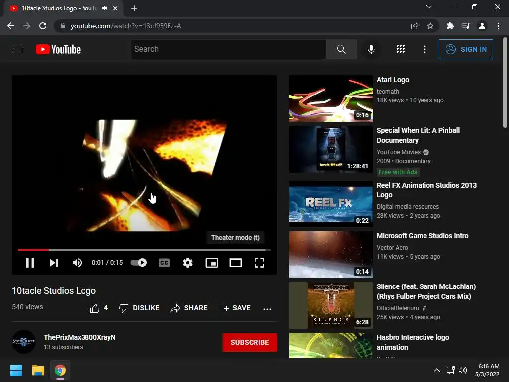Toggle the autoplay switch
The width and height of the screenshot is (509, 382).
click(139, 263)
